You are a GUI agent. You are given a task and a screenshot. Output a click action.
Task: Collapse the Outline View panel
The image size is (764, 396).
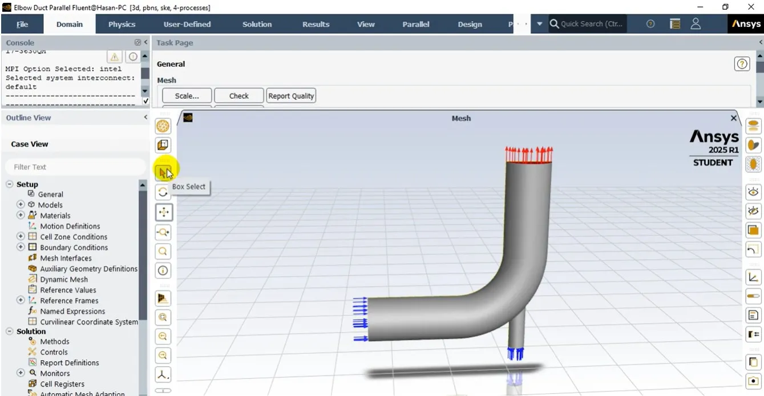tap(145, 118)
